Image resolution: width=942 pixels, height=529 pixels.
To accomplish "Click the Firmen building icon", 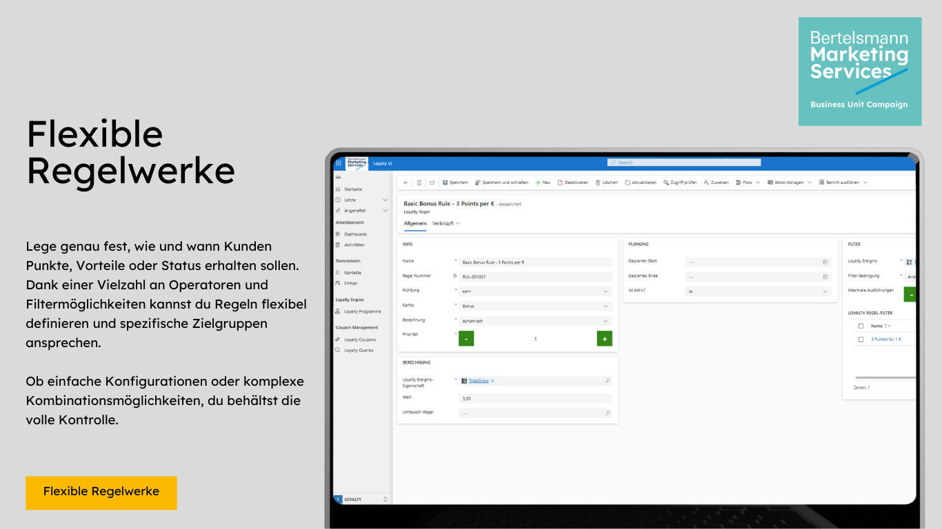I will point(338,283).
